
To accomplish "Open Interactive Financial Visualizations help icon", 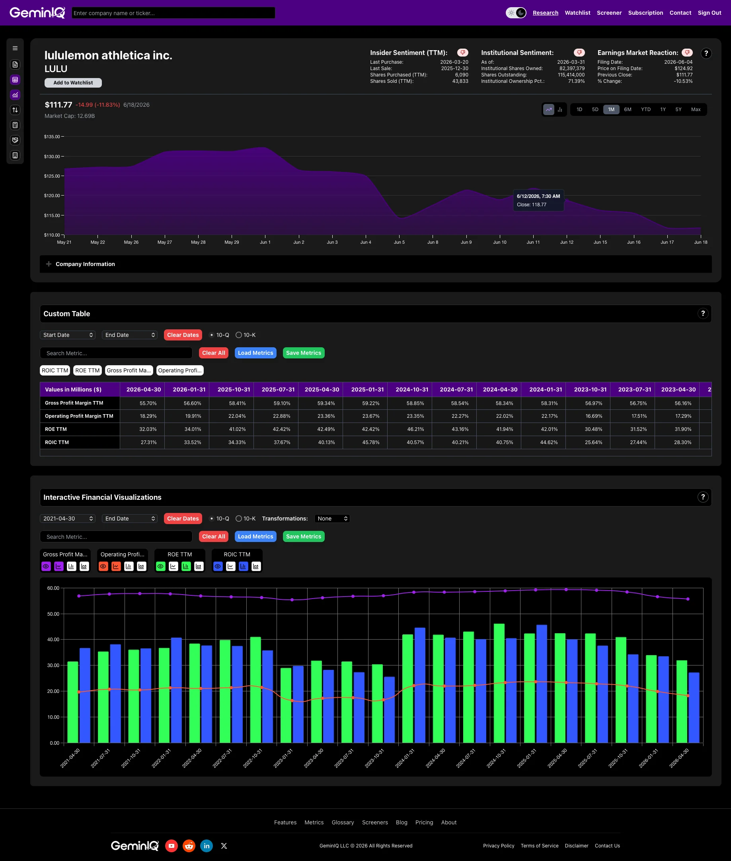I will [703, 497].
